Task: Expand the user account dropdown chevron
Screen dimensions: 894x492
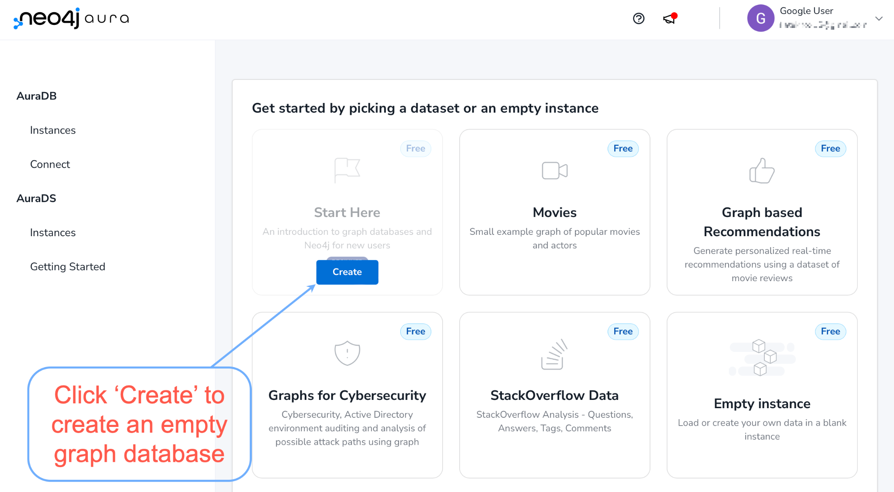Action: click(879, 18)
